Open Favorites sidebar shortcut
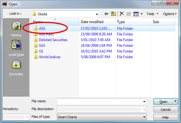Viewport: 181px width, 123px height. tap(16, 67)
